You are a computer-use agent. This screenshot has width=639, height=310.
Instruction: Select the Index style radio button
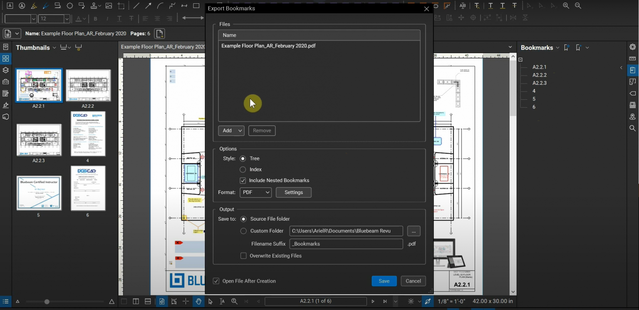click(243, 169)
